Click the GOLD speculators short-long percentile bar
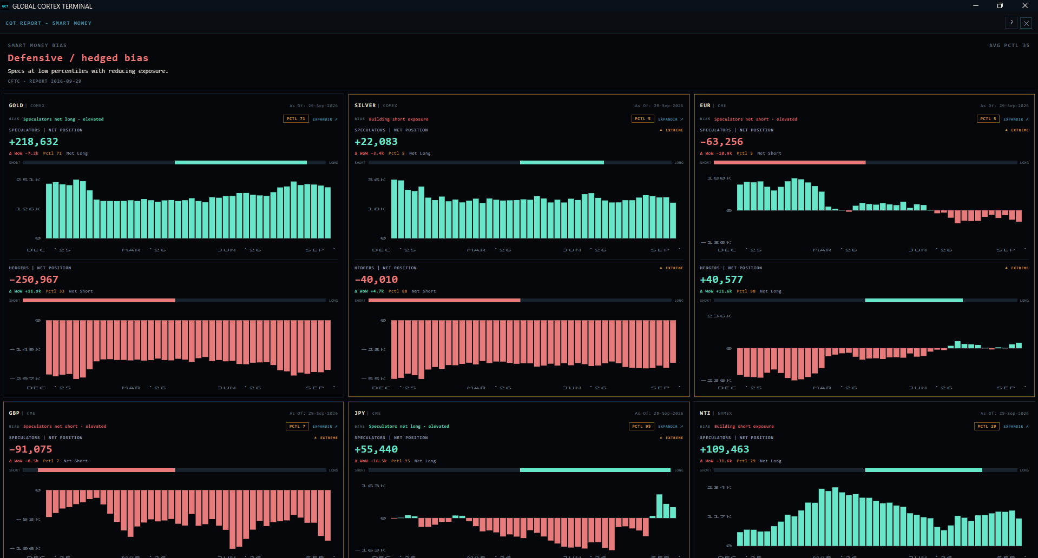 (175, 163)
